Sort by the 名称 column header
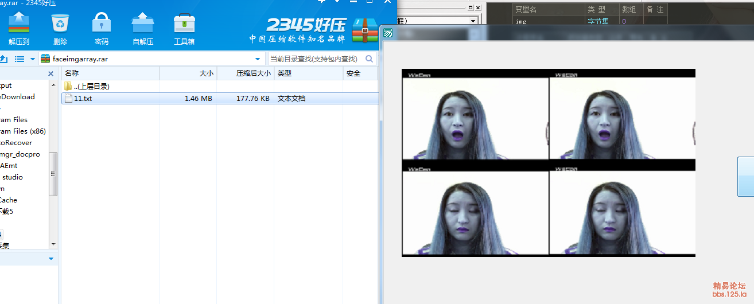This screenshot has width=754, height=304. [x=110, y=73]
